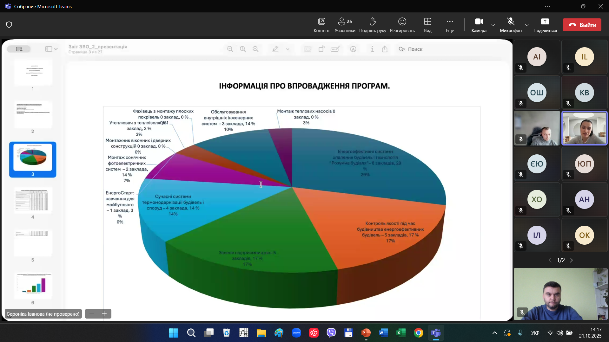Go to next participants page
Viewport: 609px width, 342px height.
[571, 260]
